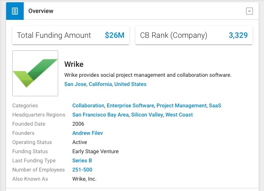
Task: Open the California location link
Action: [100, 84]
